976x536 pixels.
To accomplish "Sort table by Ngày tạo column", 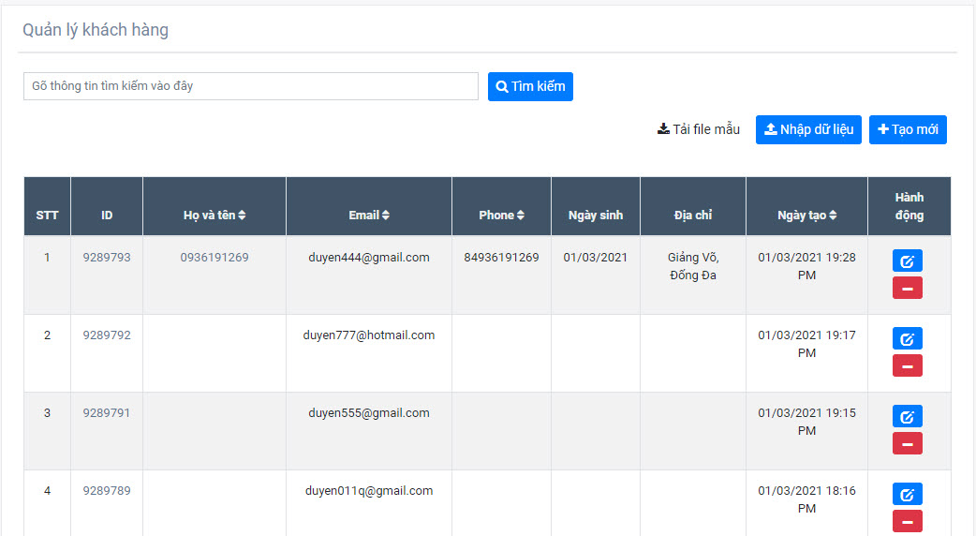I will pyautogui.click(x=806, y=216).
